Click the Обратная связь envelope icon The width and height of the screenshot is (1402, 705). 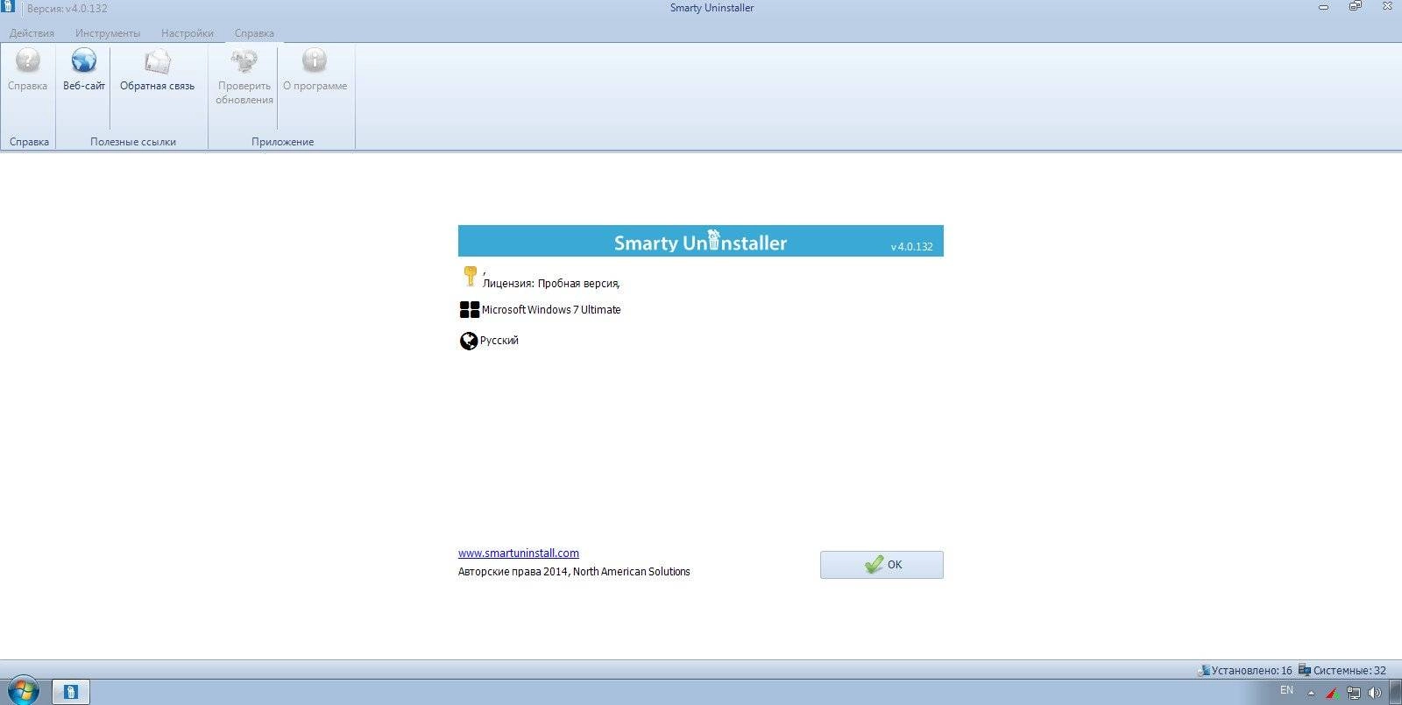158,61
